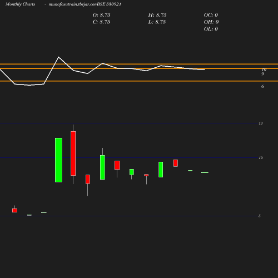Click the "9" label on line chart axis
278x278 pixels.
262,74
